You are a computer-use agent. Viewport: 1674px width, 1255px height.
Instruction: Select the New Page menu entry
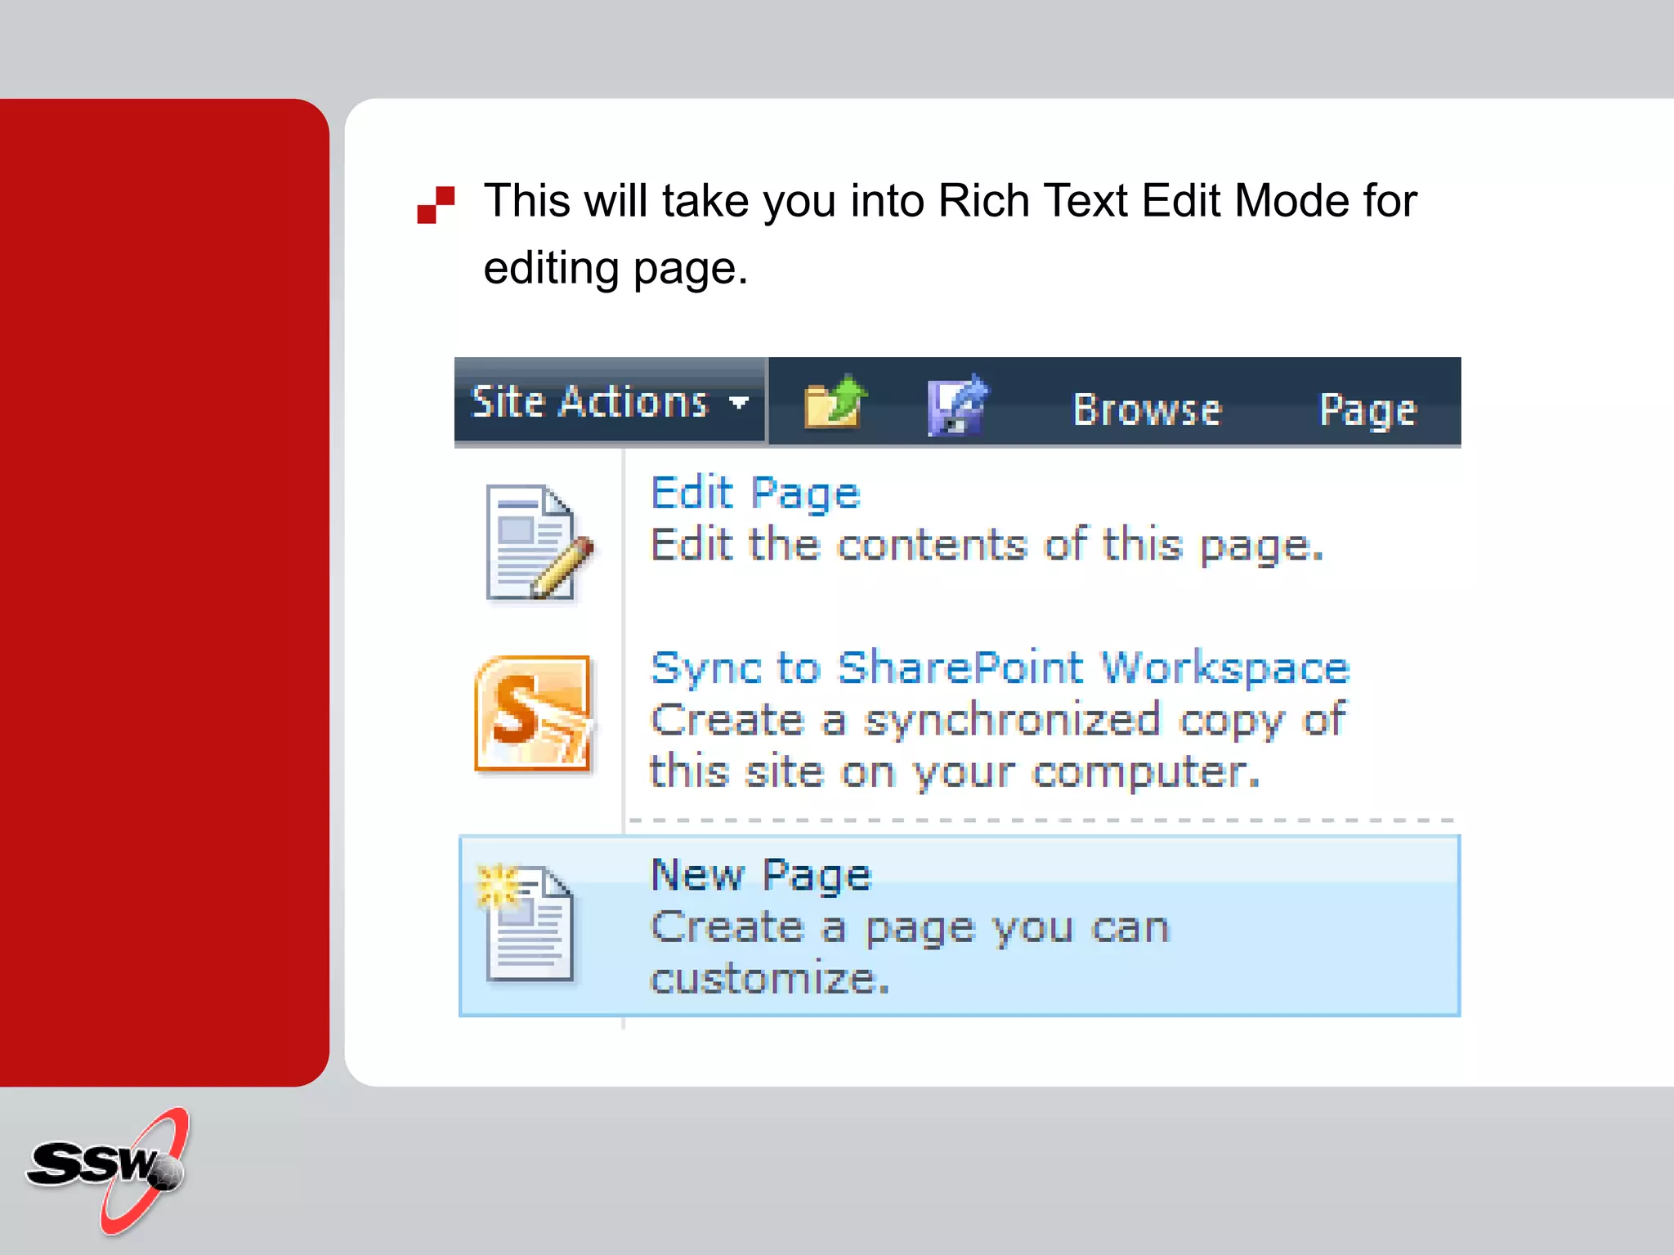pyautogui.click(x=960, y=926)
